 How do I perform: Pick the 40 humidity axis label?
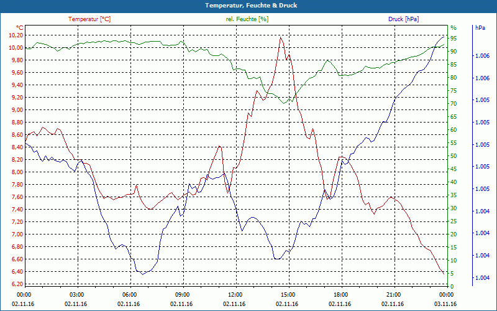[x=454, y=182]
